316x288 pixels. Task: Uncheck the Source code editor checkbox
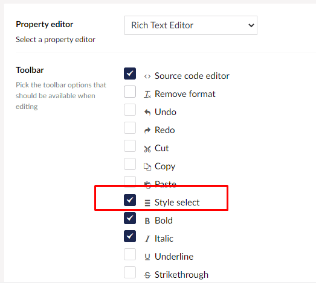coord(130,74)
